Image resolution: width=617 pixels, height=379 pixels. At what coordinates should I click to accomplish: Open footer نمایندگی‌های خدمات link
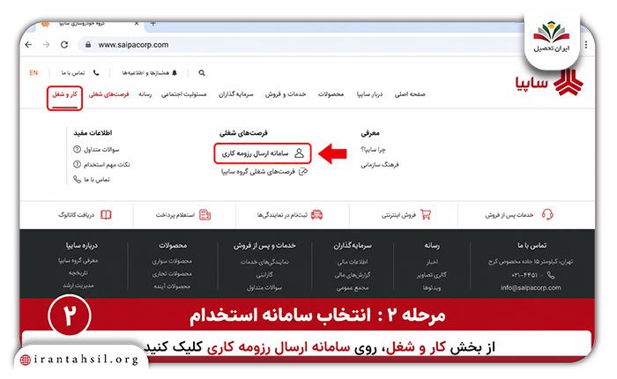click(264, 262)
